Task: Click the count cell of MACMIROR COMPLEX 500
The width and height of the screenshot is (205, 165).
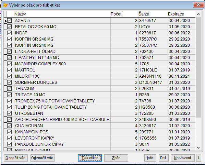Action: coord(124,64)
